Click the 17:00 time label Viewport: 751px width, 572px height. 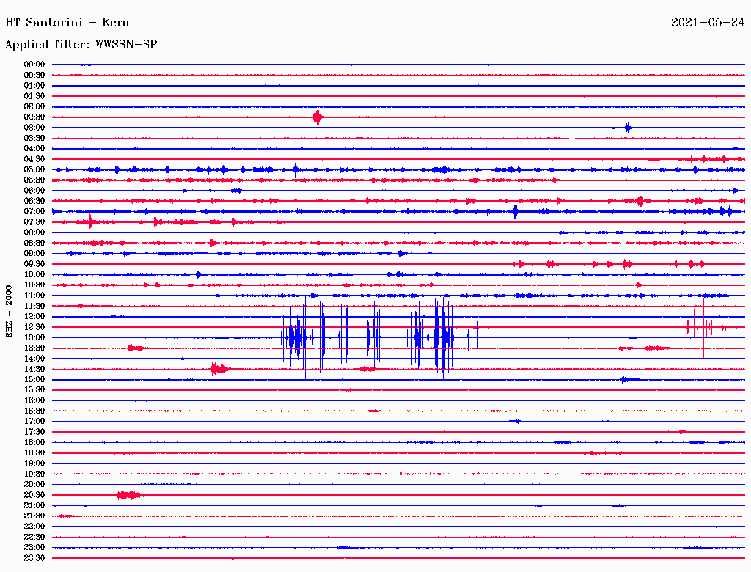coord(34,422)
